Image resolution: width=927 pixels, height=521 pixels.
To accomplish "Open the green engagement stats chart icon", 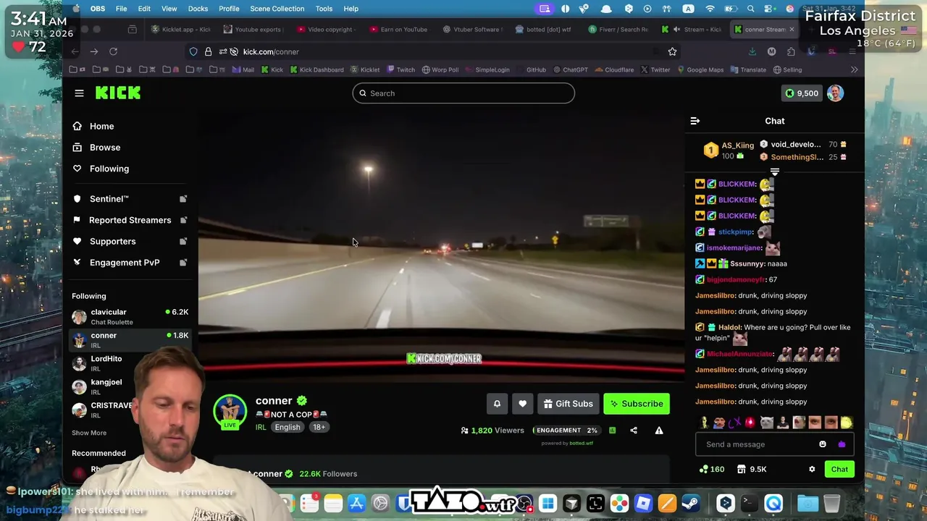I will point(612,431).
